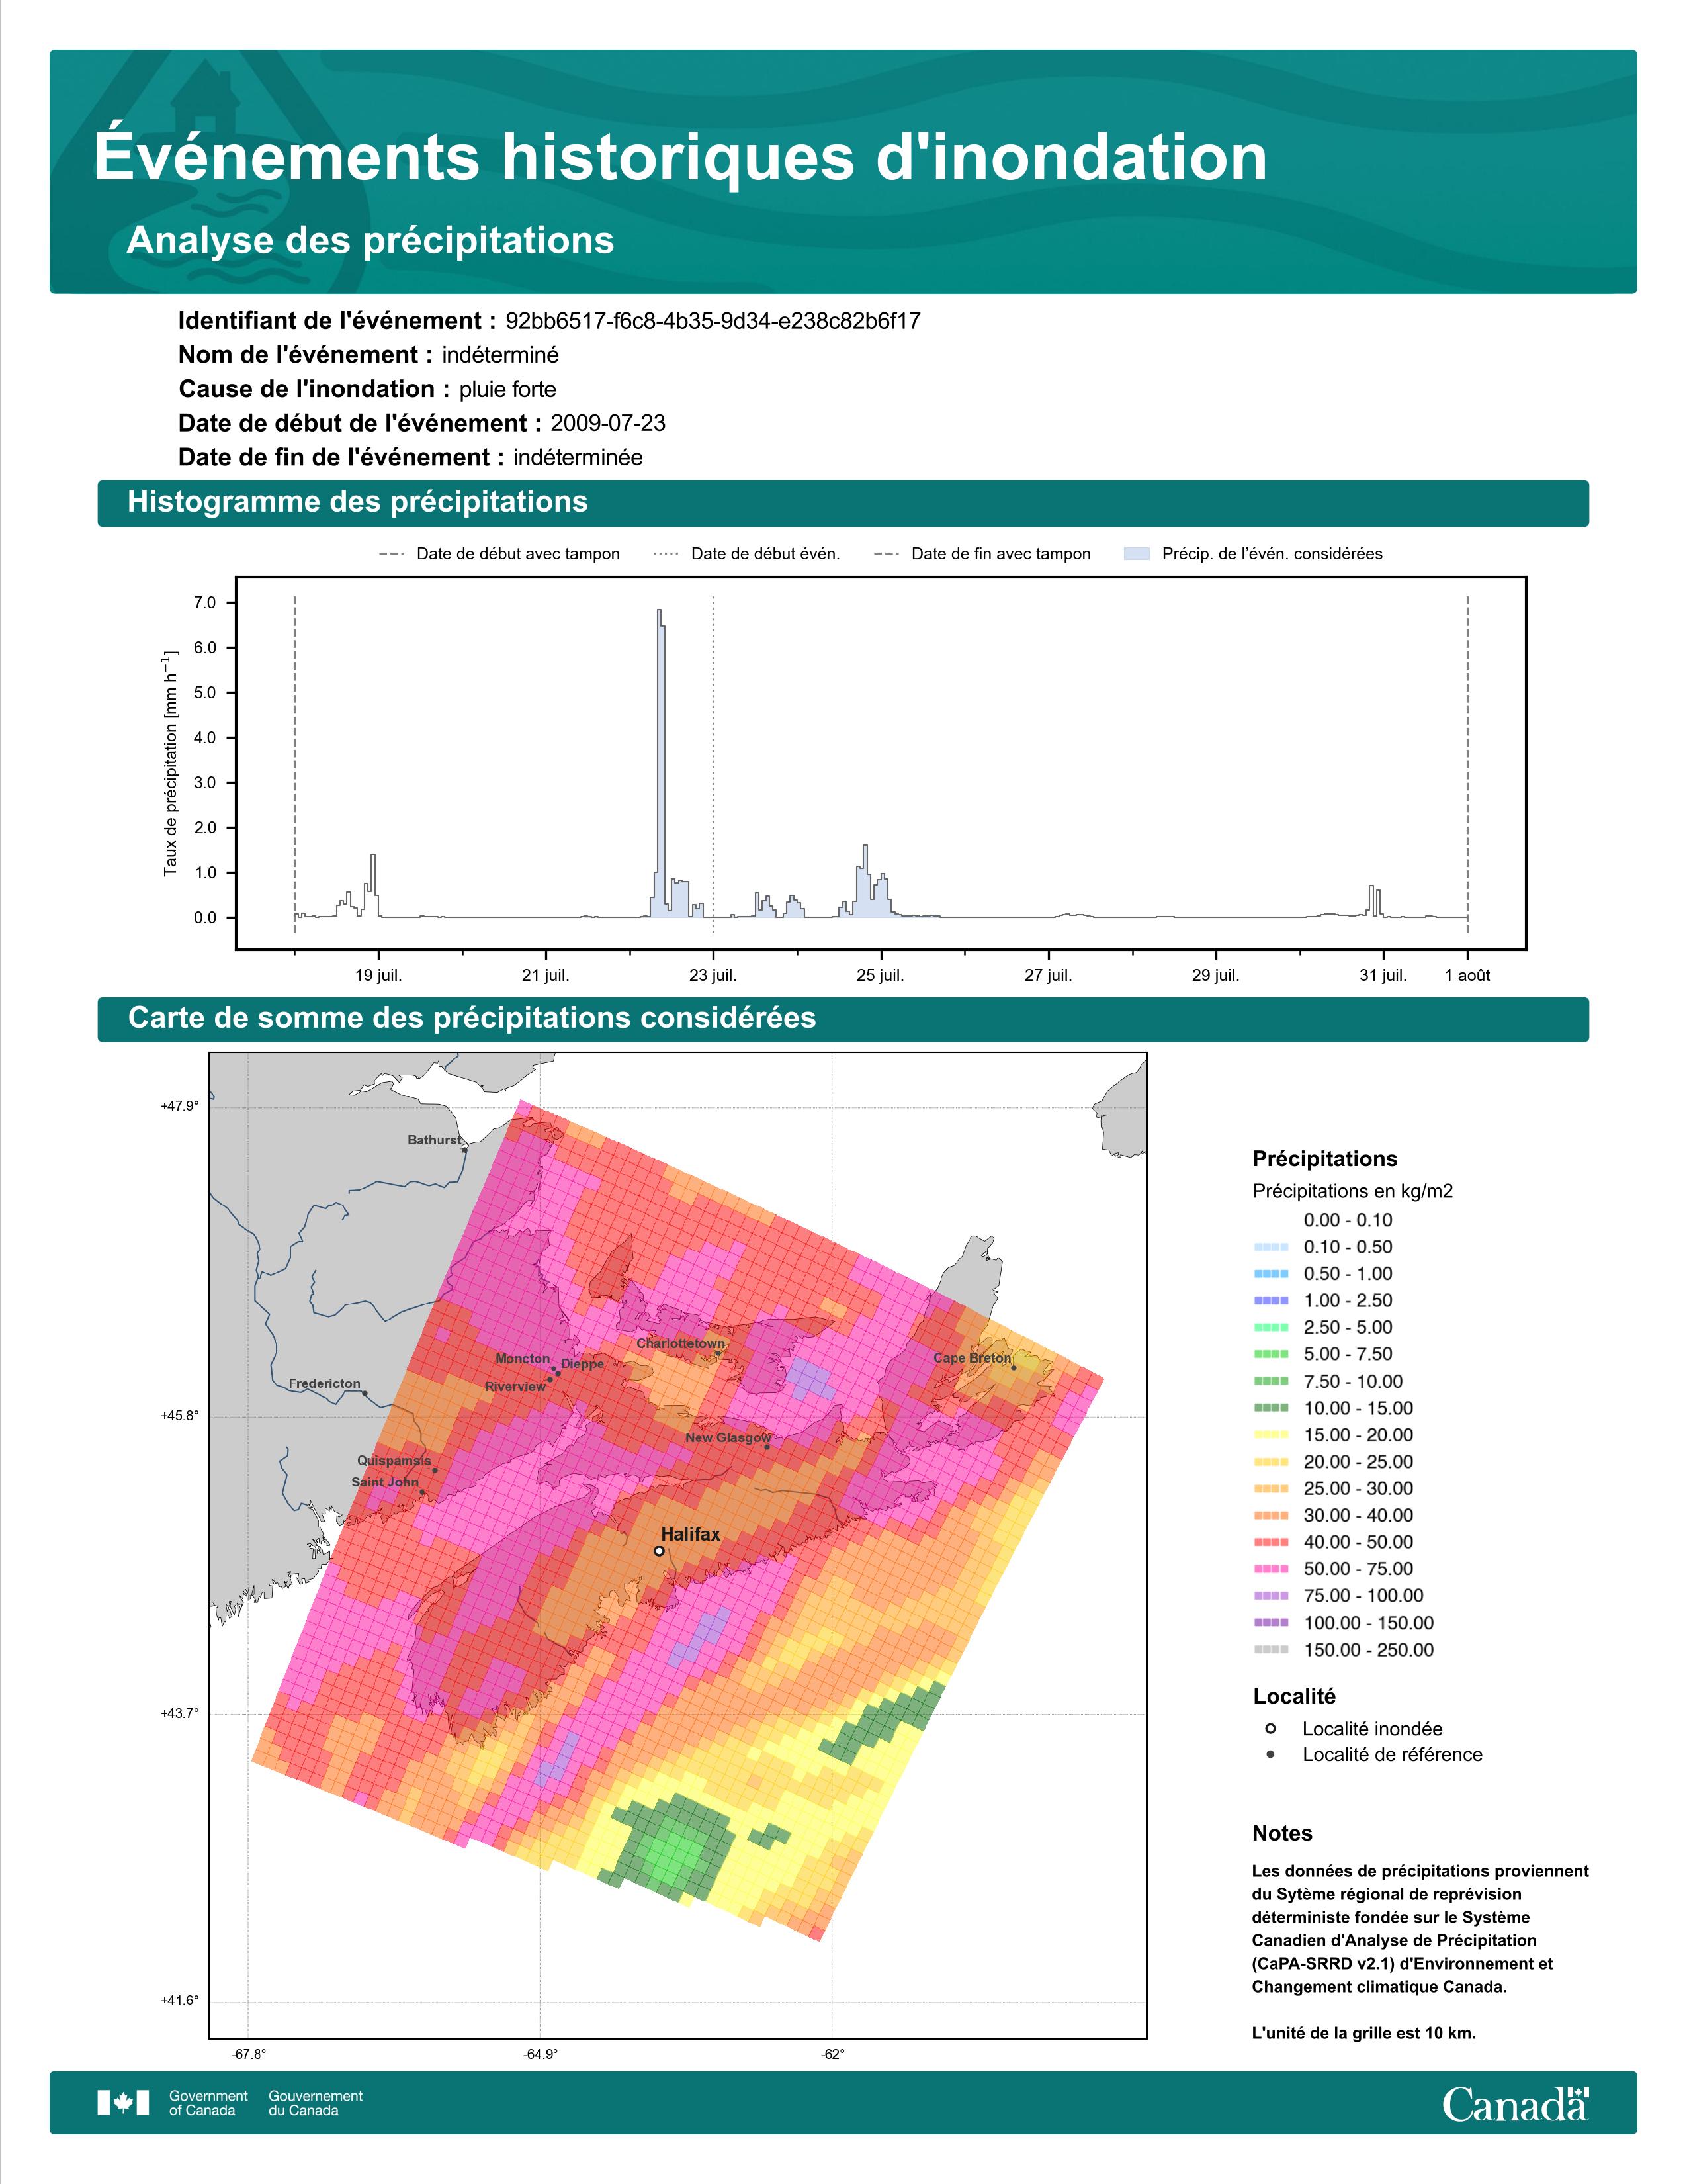Viewport: 1687px width, 2184px height.
Task: Click the 40.00 - 50.00 legend swatch
Action: pos(1270,1542)
